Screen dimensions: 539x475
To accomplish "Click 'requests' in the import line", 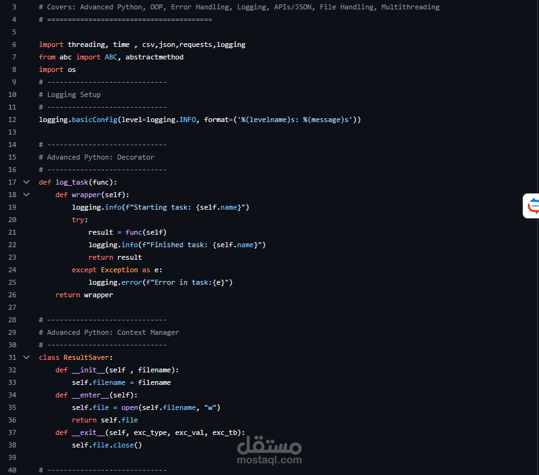I will tap(195, 44).
